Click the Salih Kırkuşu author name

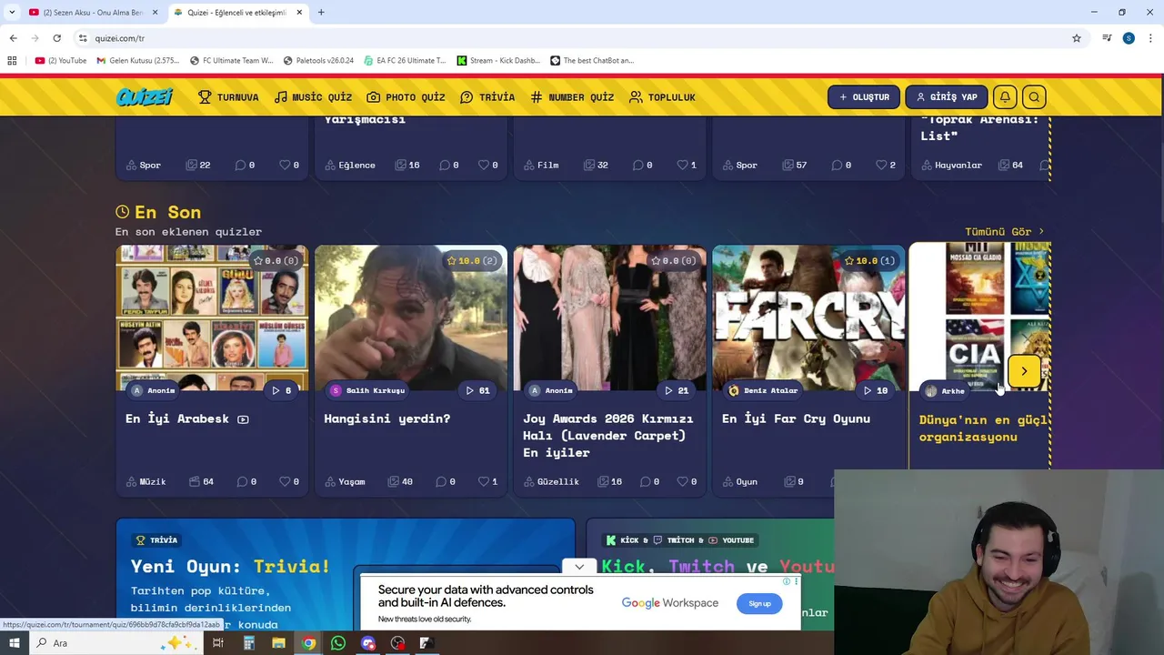376,390
